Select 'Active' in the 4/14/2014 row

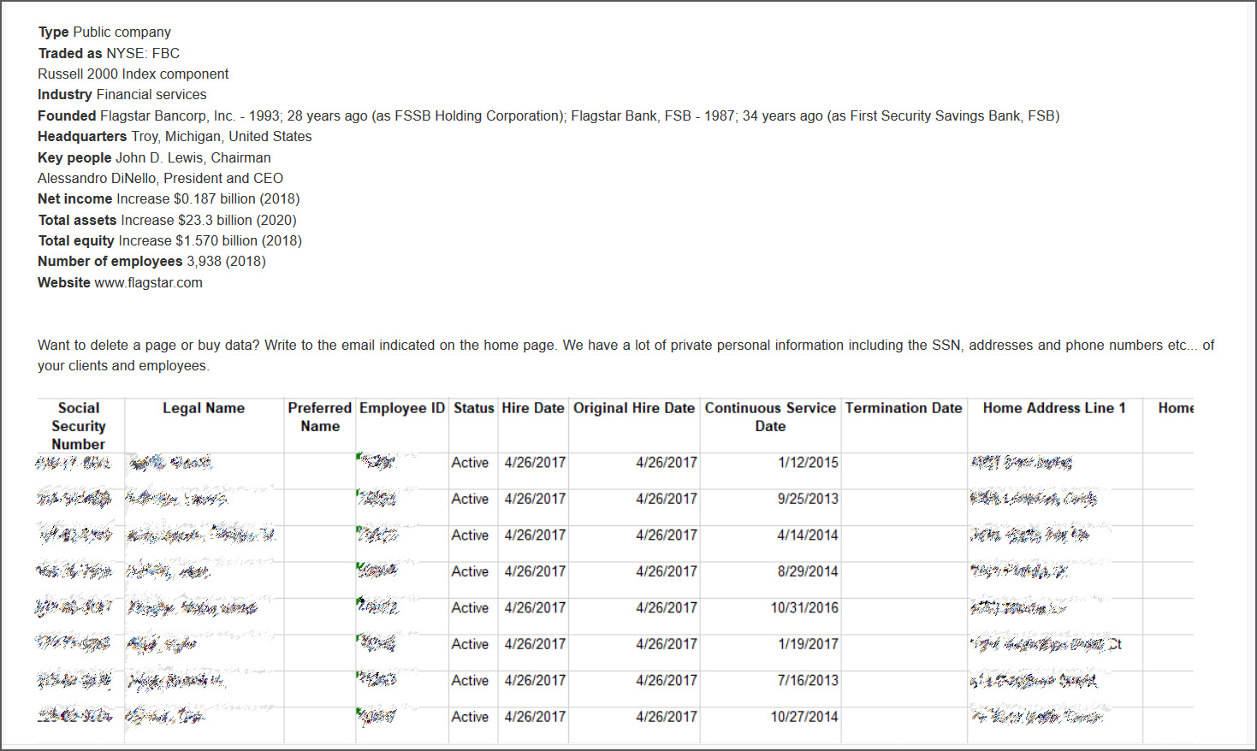pos(470,535)
